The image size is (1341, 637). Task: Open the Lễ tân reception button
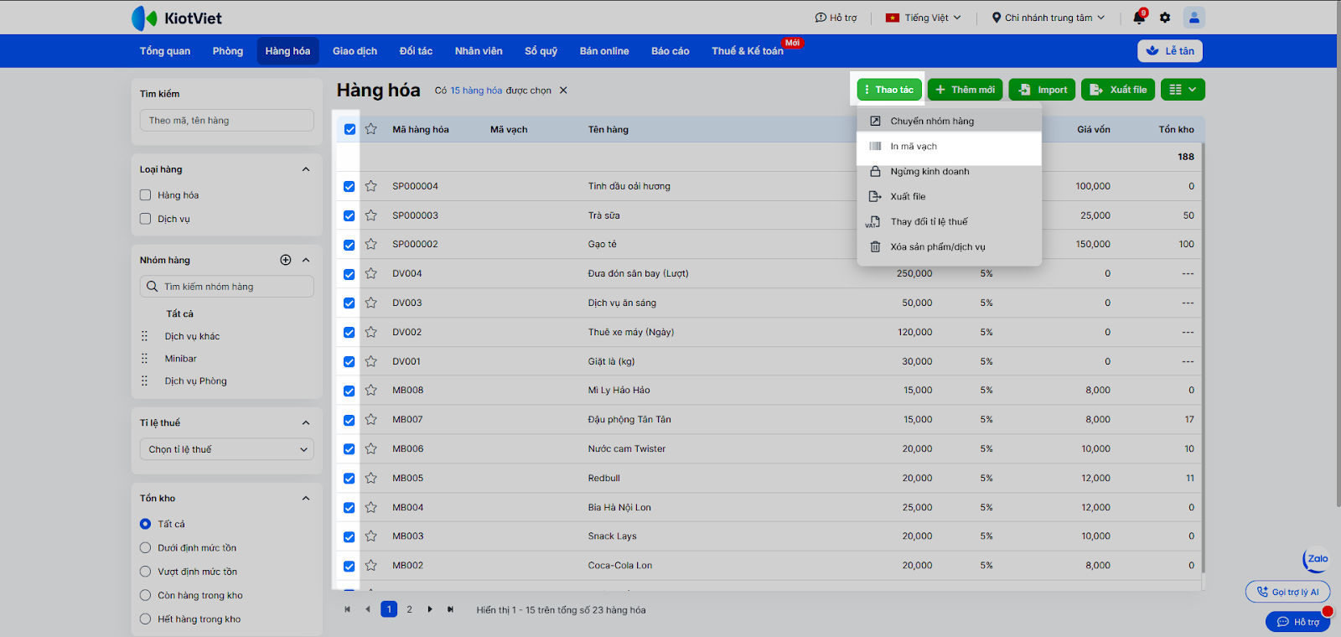coord(1170,51)
